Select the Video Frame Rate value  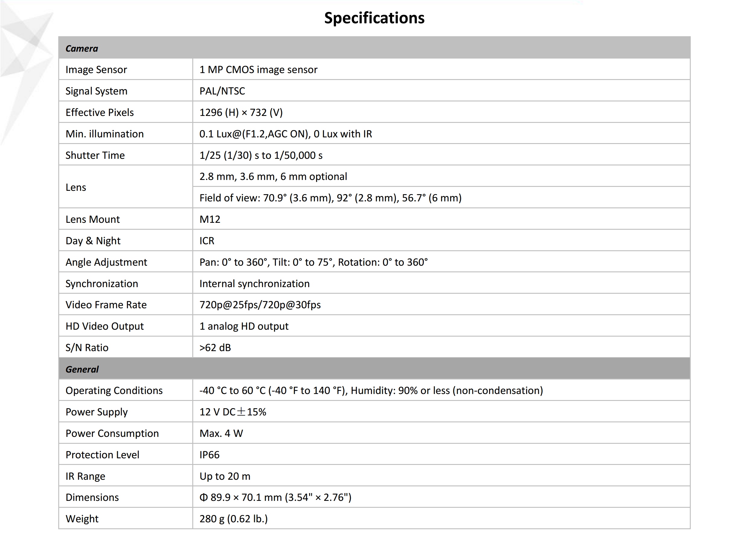click(260, 305)
